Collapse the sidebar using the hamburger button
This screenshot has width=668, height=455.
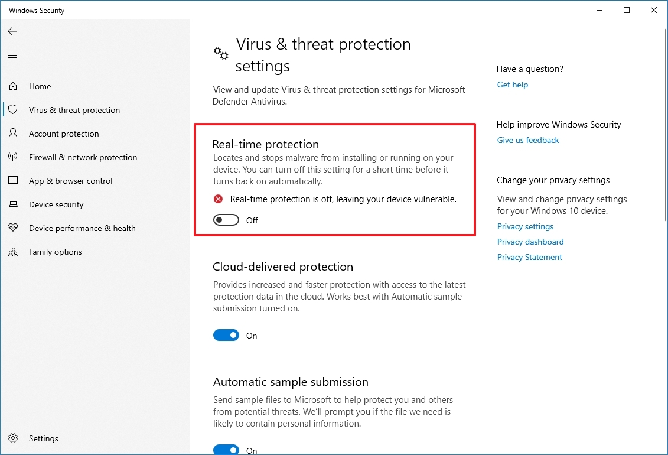click(x=12, y=57)
